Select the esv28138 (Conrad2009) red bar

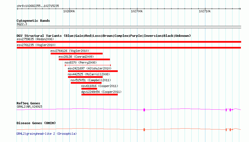coord(84,59)
